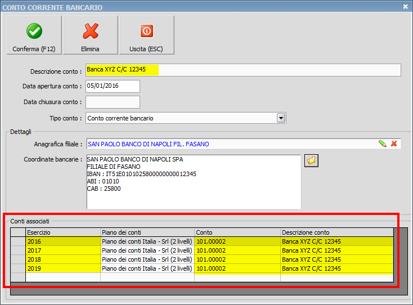Viewport: 413px width, 305px height.
Task: Click the green pencil edit icon for Anagrafica filiale
Action: 383,144
